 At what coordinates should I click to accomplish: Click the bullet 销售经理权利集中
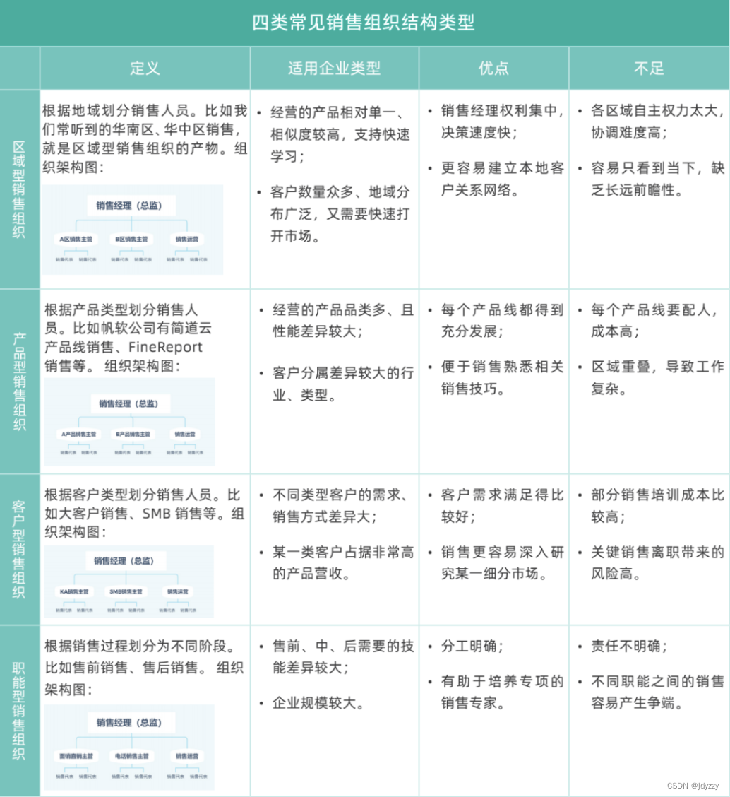pos(503,122)
